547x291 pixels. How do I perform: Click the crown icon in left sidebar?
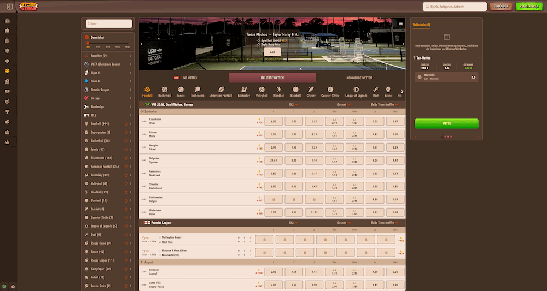[7, 142]
